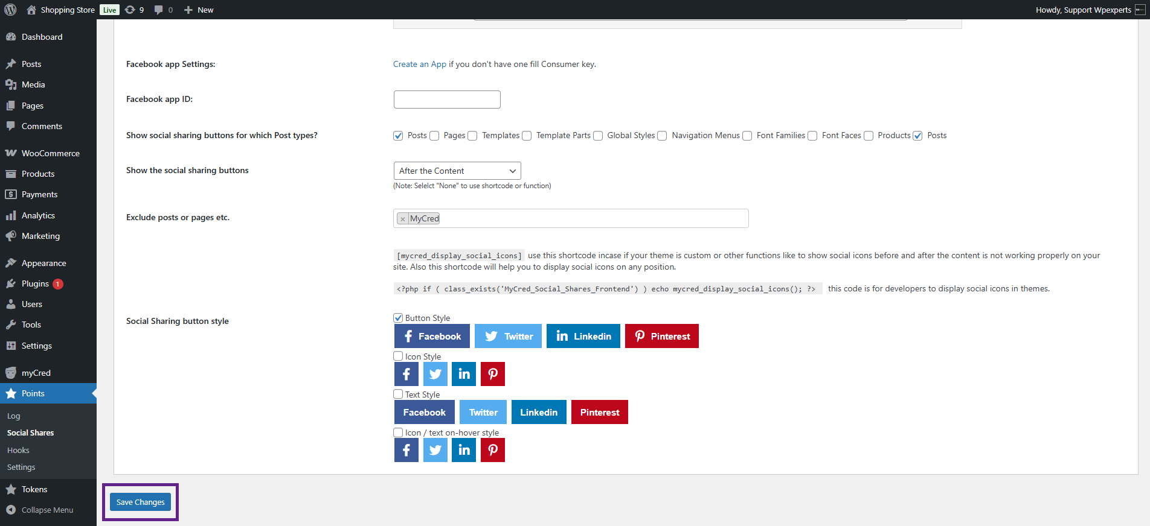Click the Facebook icon under Icon Style
This screenshot has height=526, width=1150.
tap(406, 374)
